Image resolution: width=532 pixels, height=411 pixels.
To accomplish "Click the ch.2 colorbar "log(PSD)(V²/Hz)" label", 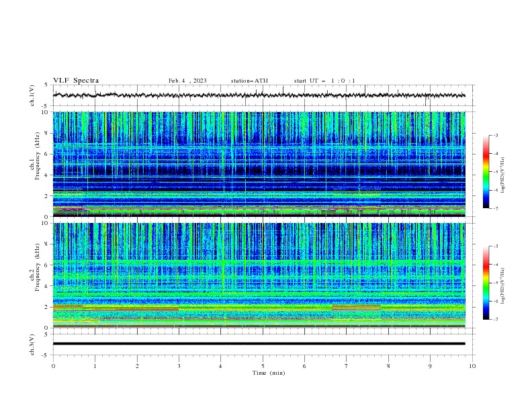I will tap(503, 286).
